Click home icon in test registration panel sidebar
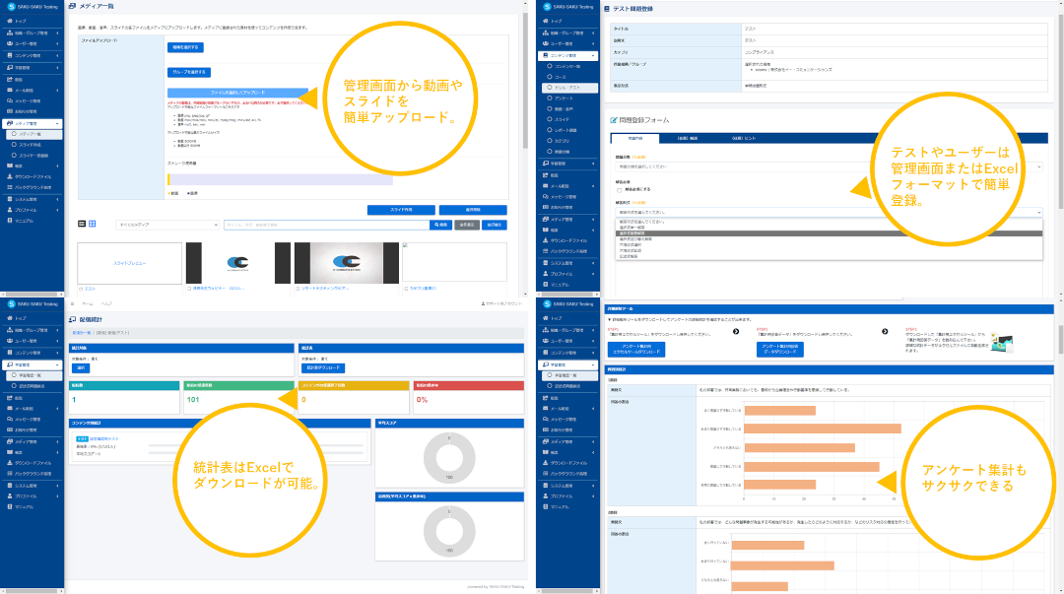The height and width of the screenshot is (594, 1064). (x=546, y=21)
